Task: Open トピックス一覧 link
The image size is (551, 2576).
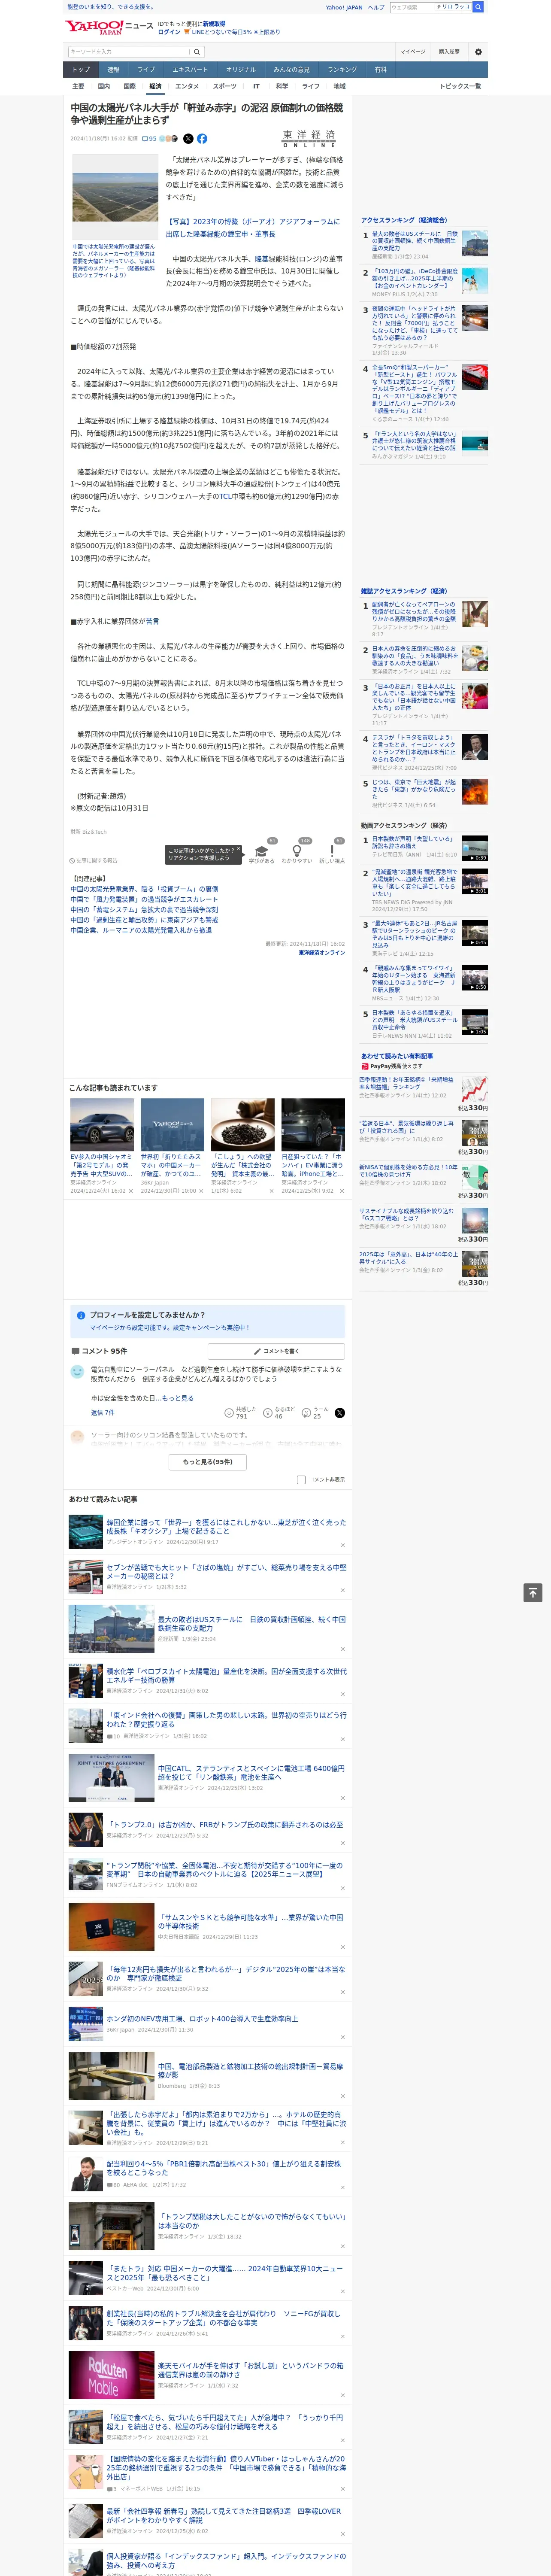Action: click(x=460, y=86)
